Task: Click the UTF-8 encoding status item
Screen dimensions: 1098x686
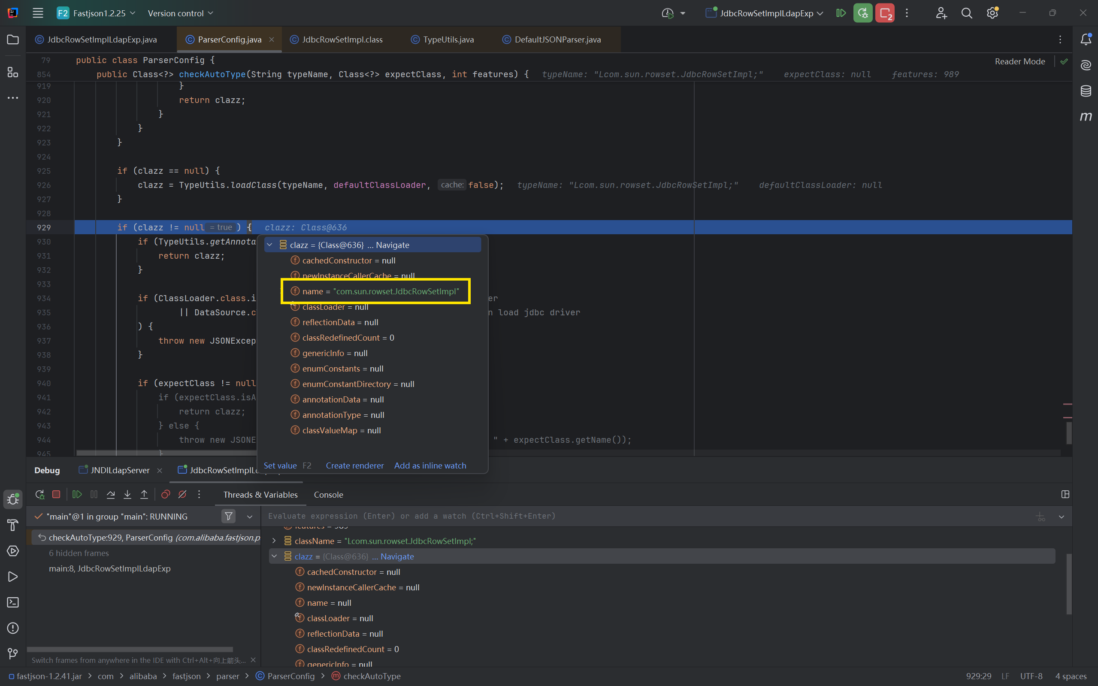Action: click(1031, 676)
